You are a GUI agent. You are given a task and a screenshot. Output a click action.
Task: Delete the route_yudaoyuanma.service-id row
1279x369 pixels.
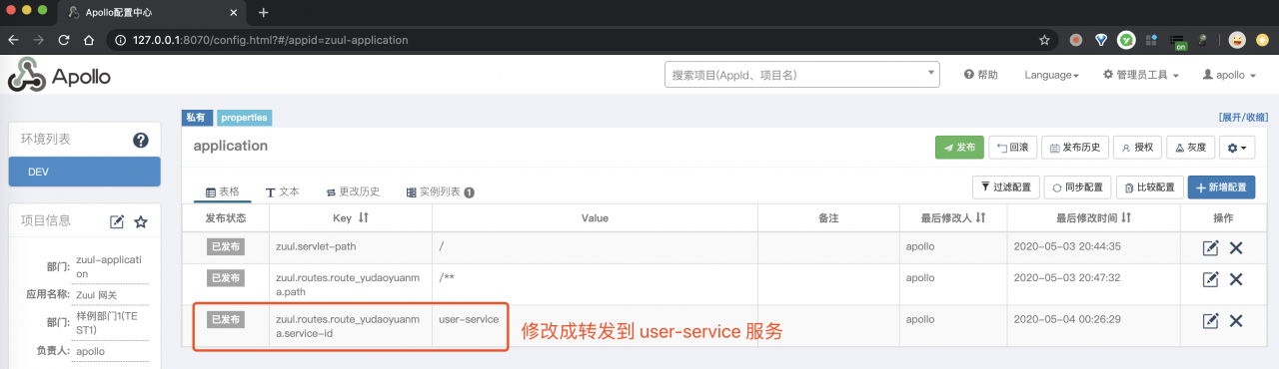coord(1236,320)
